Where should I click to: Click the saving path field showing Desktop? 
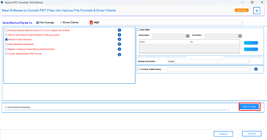(x=117, y=107)
